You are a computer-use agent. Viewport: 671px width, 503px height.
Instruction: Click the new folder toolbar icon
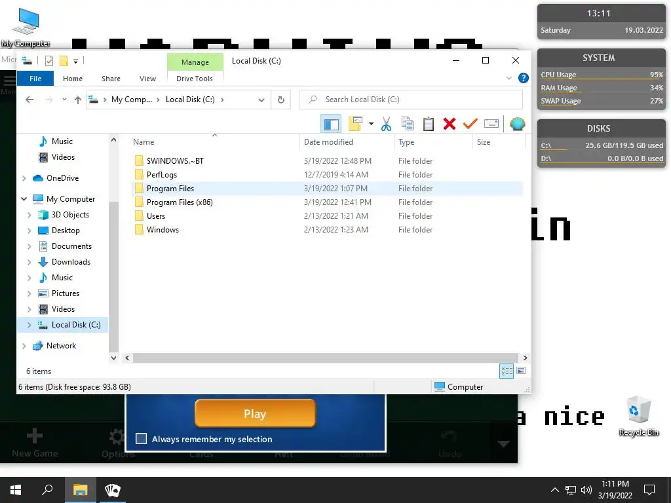click(355, 124)
